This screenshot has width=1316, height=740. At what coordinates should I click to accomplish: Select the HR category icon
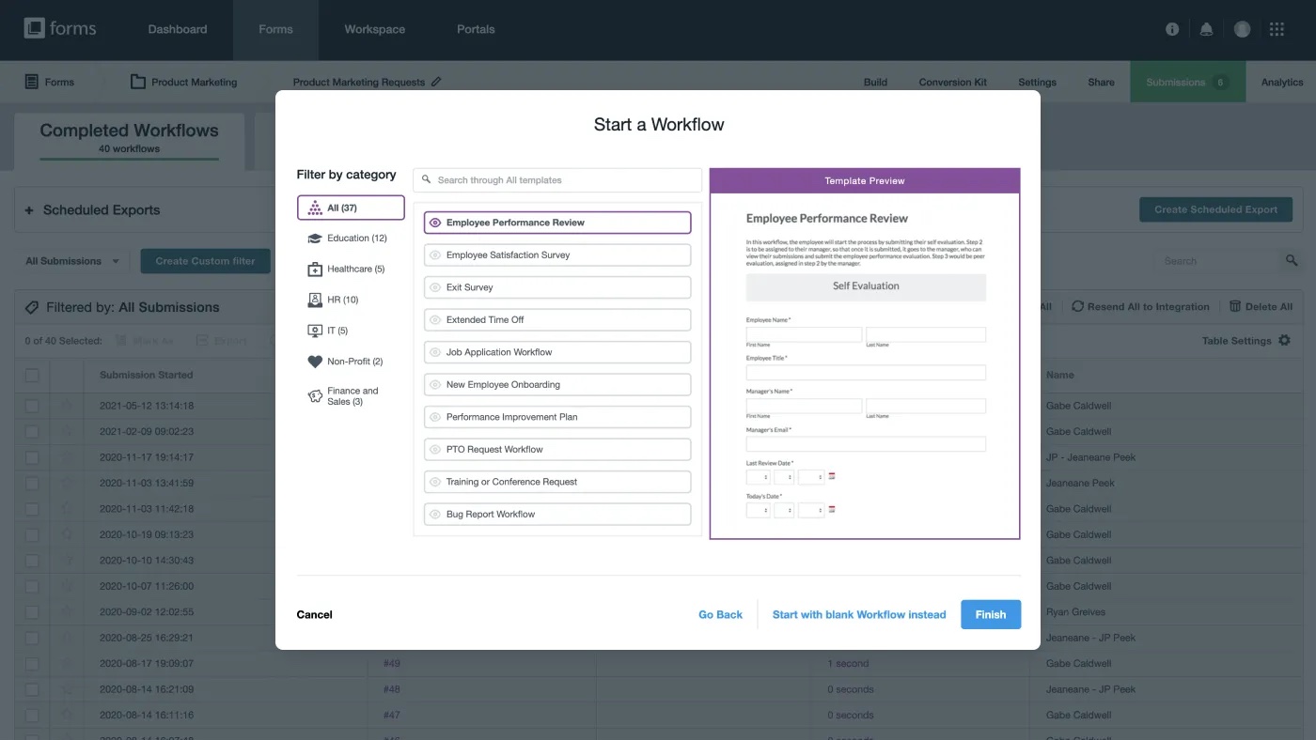click(x=314, y=299)
